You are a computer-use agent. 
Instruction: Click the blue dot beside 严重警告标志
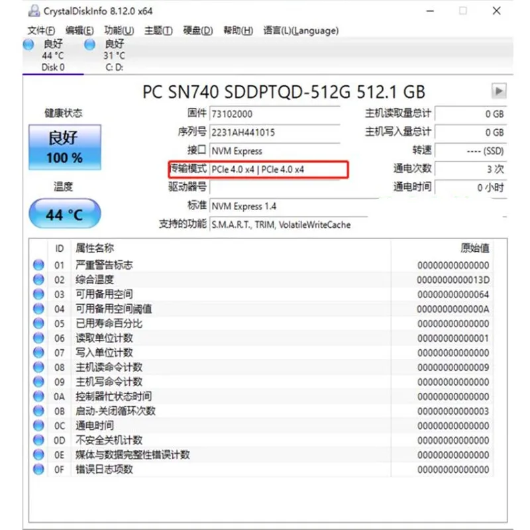pos(38,265)
